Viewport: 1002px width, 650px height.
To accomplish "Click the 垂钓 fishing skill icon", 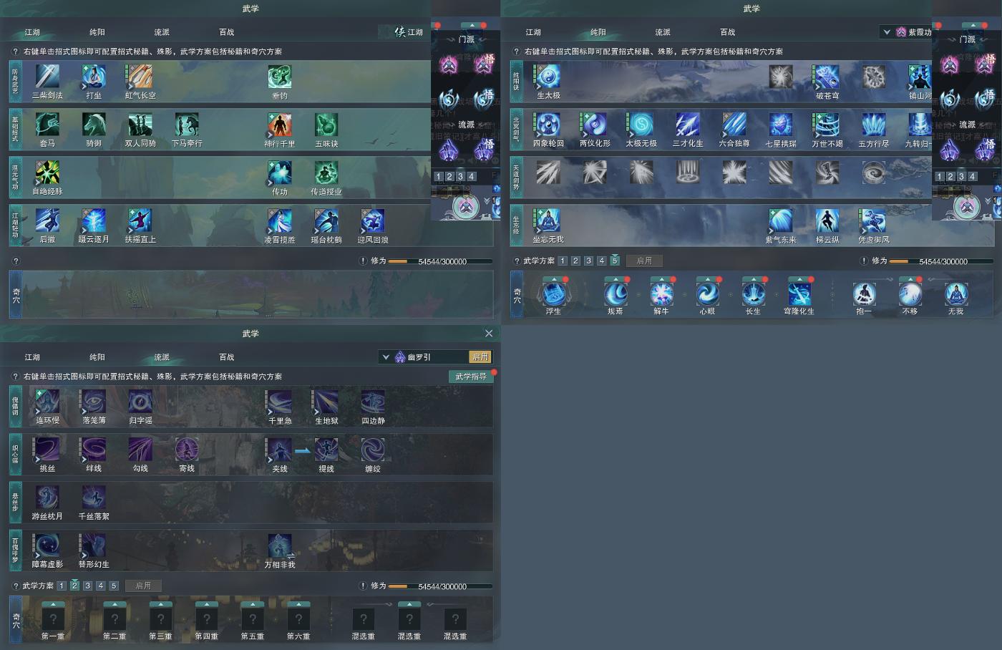I will [x=280, y=77].
